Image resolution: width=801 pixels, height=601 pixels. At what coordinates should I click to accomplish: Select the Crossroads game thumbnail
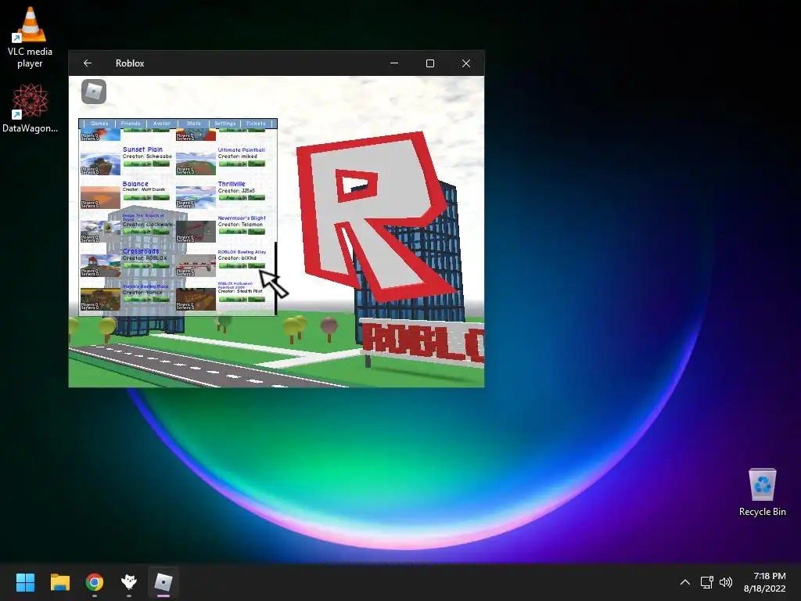click(x=100, y=265)
